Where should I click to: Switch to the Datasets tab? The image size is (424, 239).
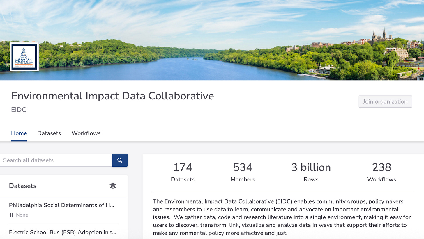49,133
